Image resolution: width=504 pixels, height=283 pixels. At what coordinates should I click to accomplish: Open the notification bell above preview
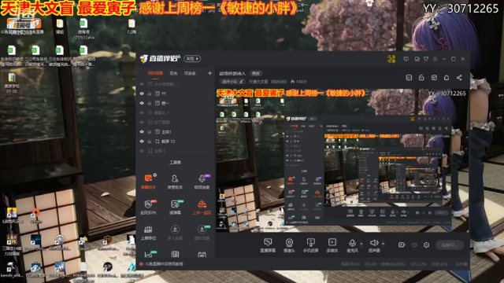click(447, 78)
